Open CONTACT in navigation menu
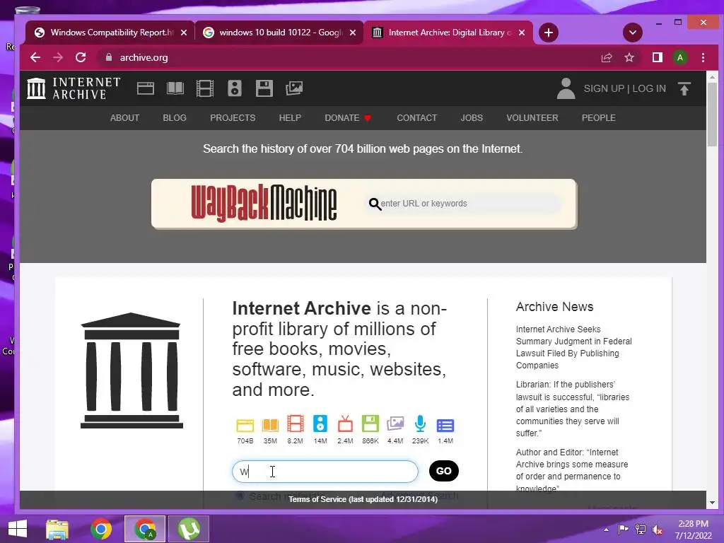 coord(417,118)
